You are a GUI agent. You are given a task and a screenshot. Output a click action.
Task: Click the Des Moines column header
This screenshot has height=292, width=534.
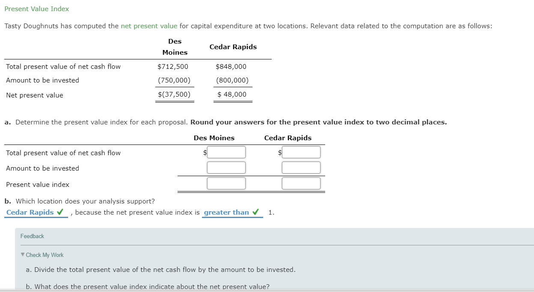point(214,138)
